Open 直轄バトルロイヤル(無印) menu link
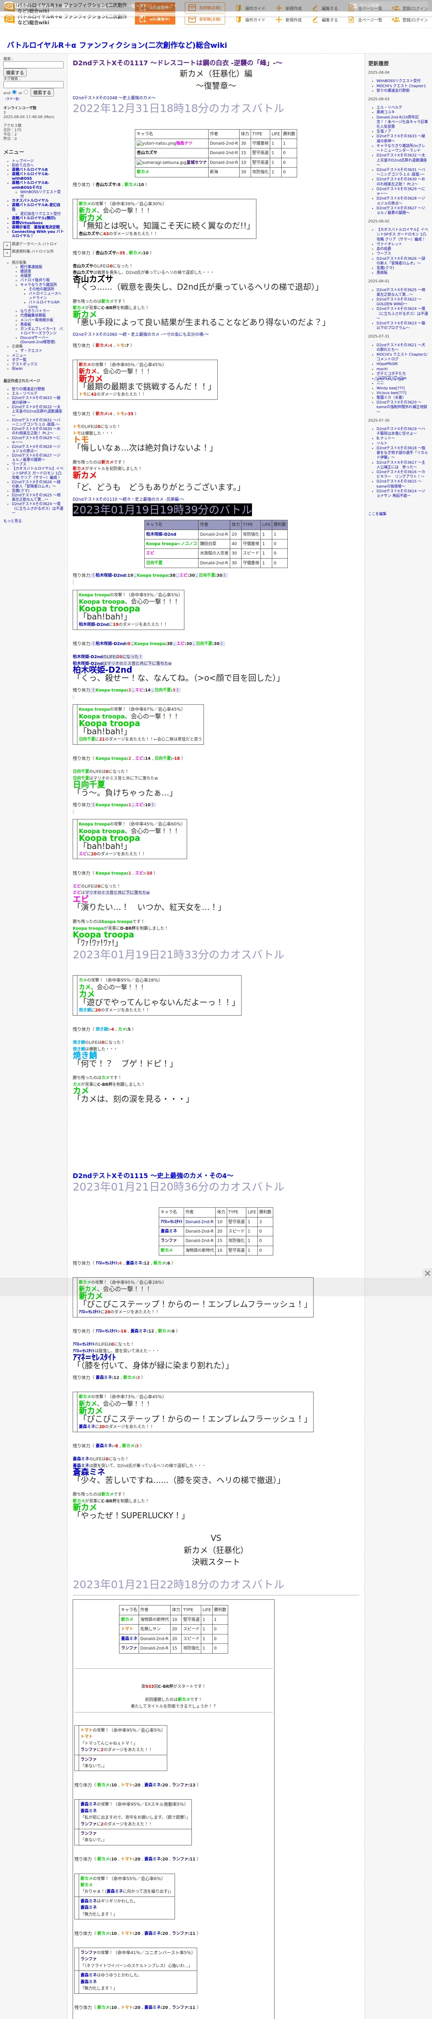Screen dimensions: 432x2019 (34, 219)
